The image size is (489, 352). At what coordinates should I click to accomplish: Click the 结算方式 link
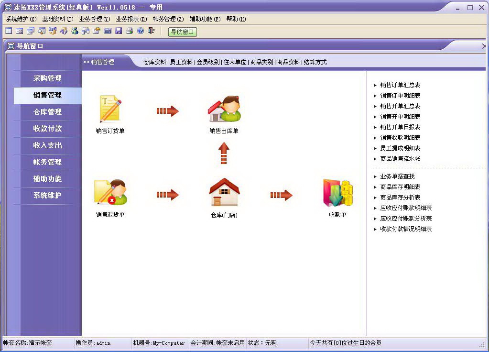tap(315, 62)
